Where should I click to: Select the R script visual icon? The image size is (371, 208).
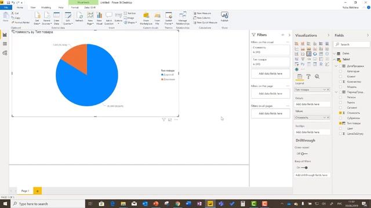click(x=321, y=64)
